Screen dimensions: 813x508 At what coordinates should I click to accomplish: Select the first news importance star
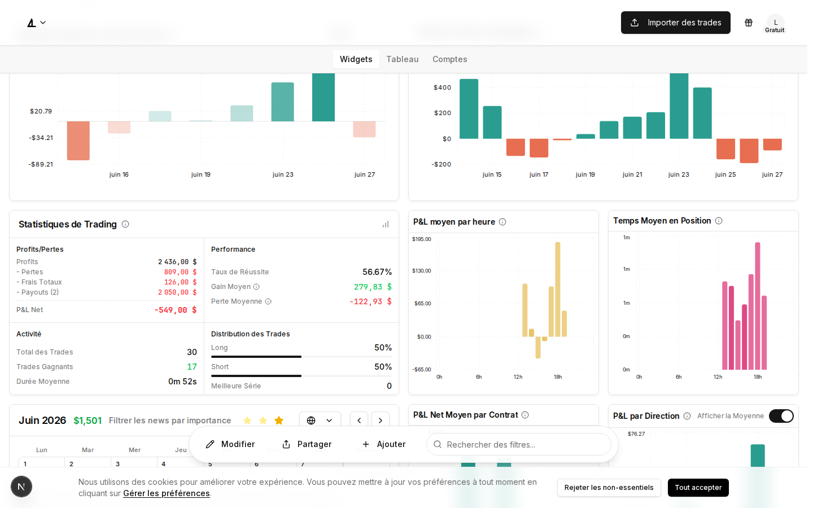[247, 421]
